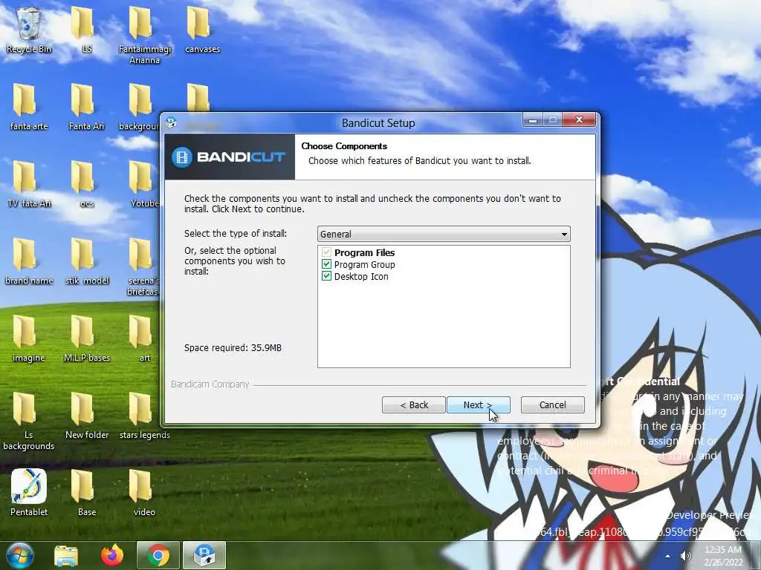Select the art folder
The height and width of the screenshot is (570, 761).
pos(145,338)
